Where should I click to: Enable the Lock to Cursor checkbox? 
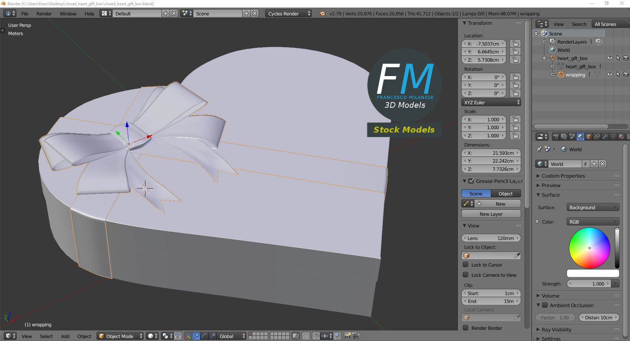465,265
